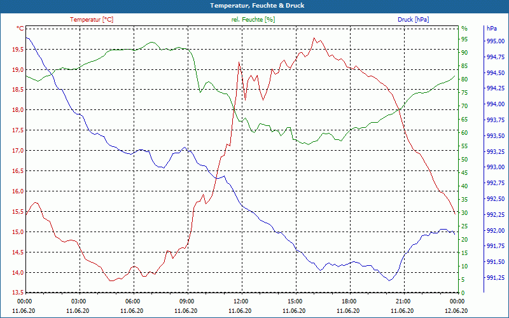Viewport: 509px width, 318px height.
Task: Click the '13,5' temperature tick label
Action: click(x=18, y=293)
